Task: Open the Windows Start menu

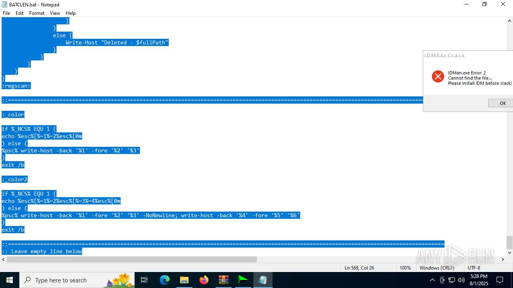Action: pos(10,280)
